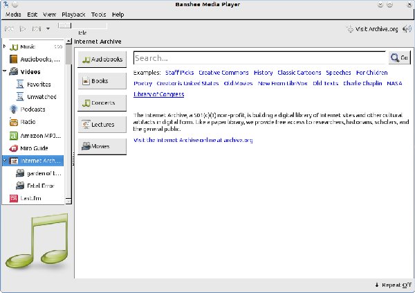
Task: Open the Music library icon
Action: (14, 47)
